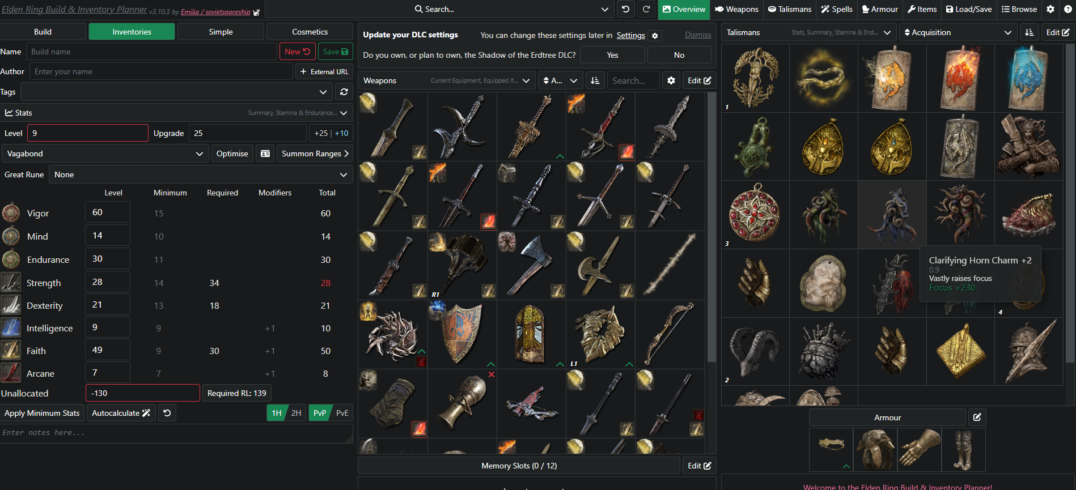The height and width of the screenshot is (490, 1076).
Task: Enable PvP mode
Action: point(320,413)
